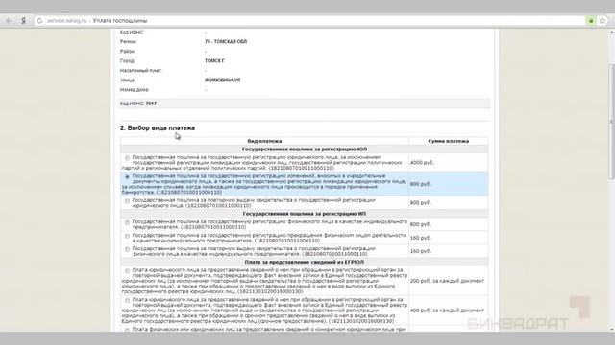Click the '70 - ТОМСКАЯ ОБЛ' region value

pyautogui.click(x=226, y=42)
